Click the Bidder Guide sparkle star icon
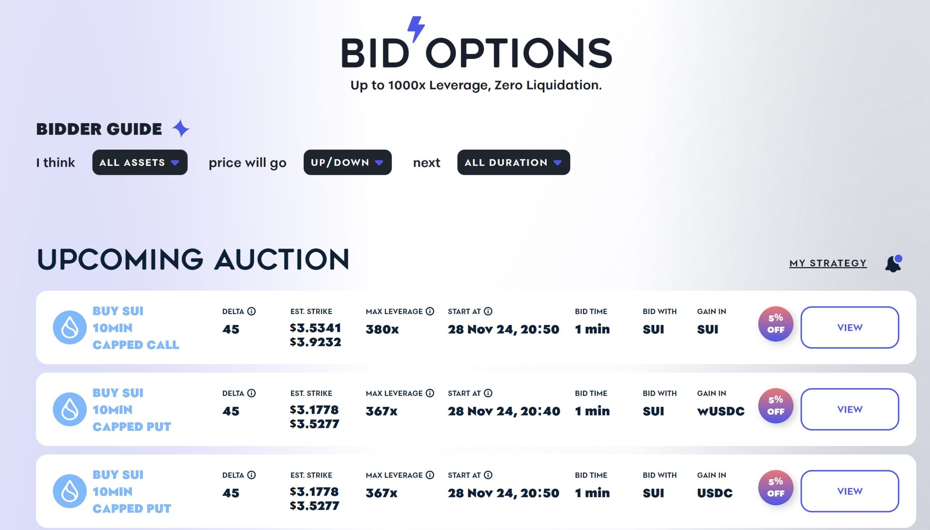Viewport: 930px width, 530px height. (181, 128)
